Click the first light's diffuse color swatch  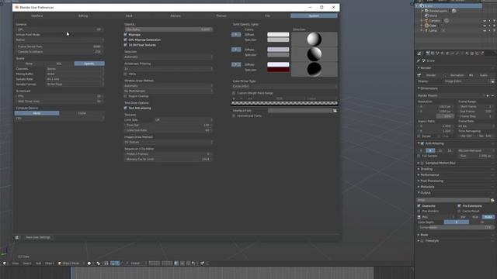(278, 34)
